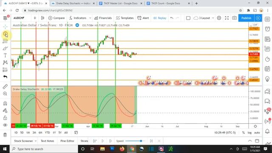This screenshot has height=153, width=272.
Task: Maximize the bottom panel
Action: coord(257,141)
